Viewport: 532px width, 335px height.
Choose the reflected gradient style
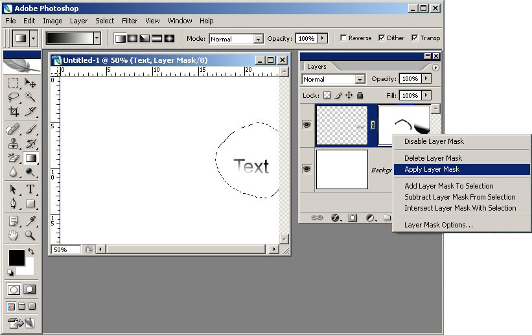pos(157,38)
